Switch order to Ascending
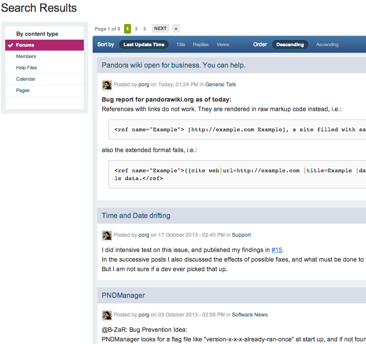 pyautogui.click(x=327, y=44)
